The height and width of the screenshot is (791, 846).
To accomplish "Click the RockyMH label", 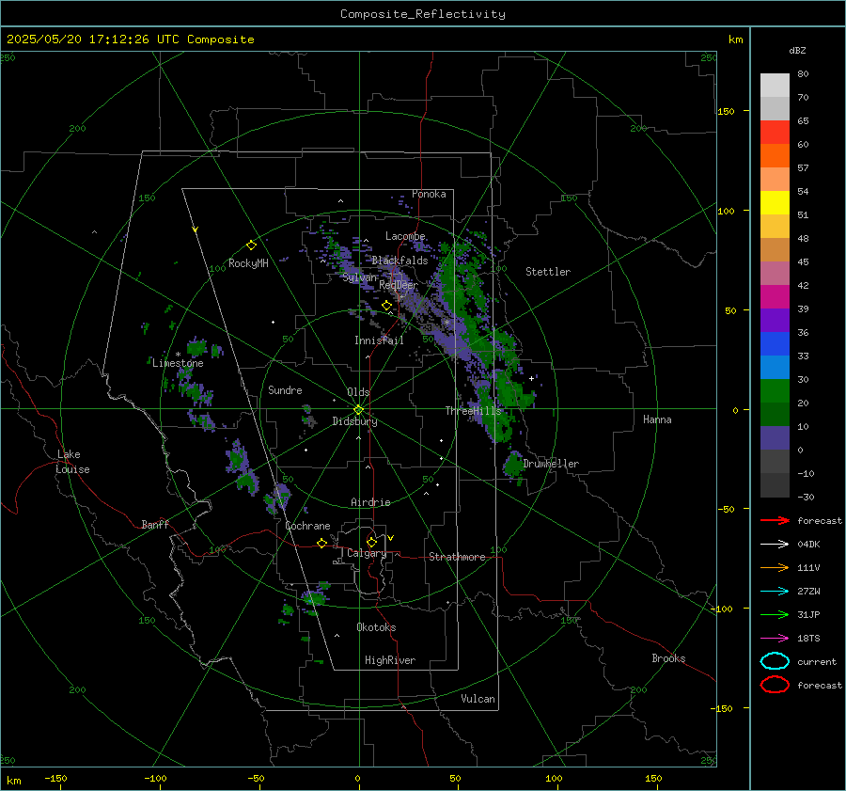I will [x=248, y=263].
